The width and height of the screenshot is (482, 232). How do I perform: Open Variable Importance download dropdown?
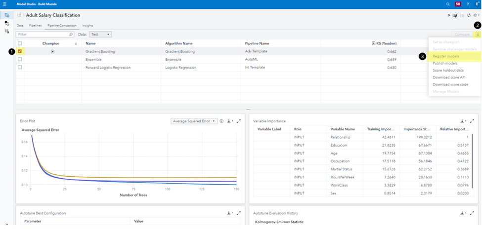click(463, 121)
